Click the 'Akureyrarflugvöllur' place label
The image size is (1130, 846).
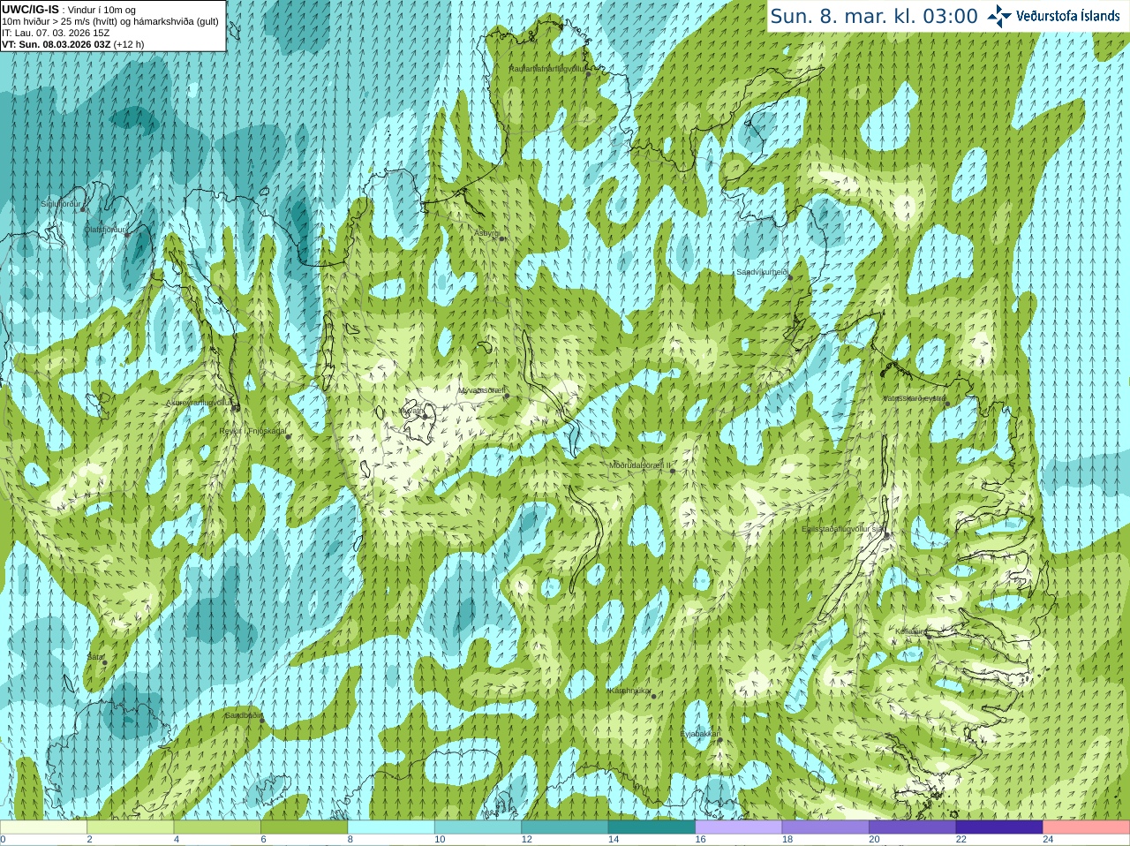click(x=200, y=403)
